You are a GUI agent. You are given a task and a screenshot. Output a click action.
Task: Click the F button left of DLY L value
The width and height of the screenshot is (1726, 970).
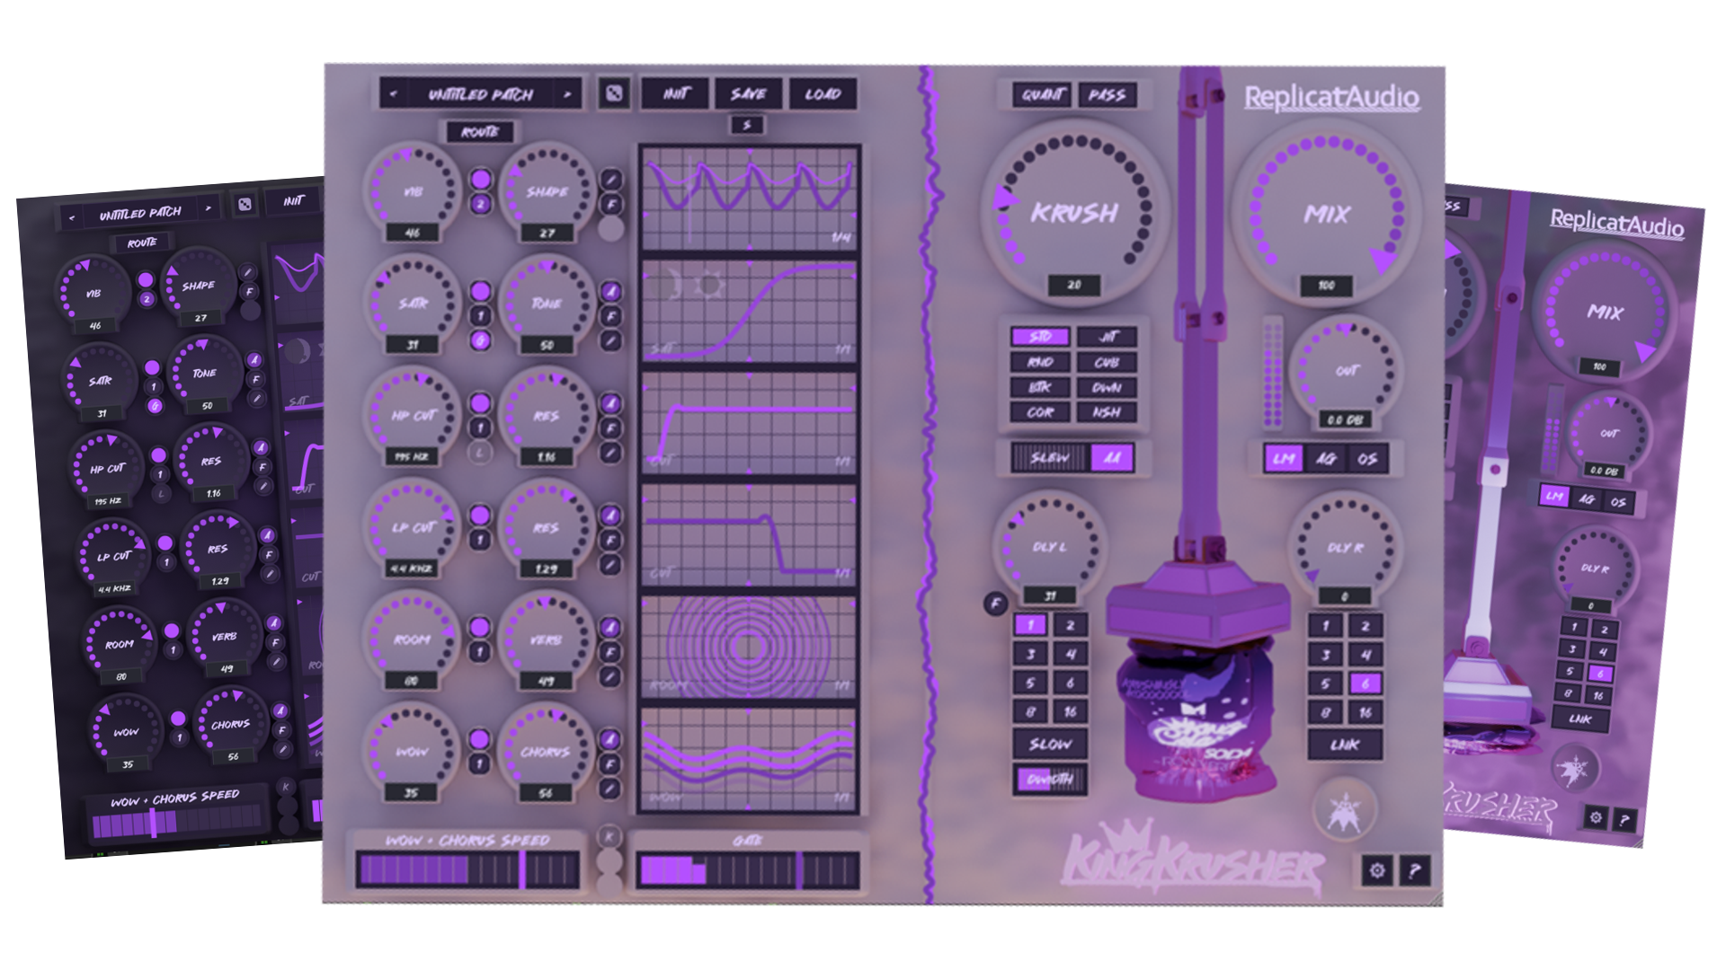pos(995,604)
